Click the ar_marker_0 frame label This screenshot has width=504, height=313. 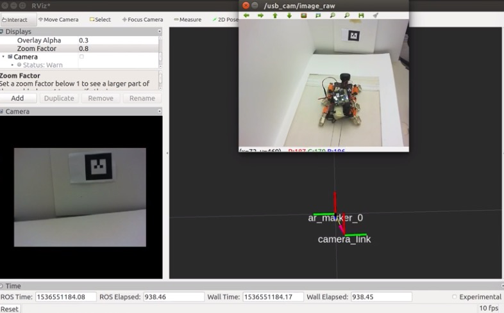tap(335, 218)
